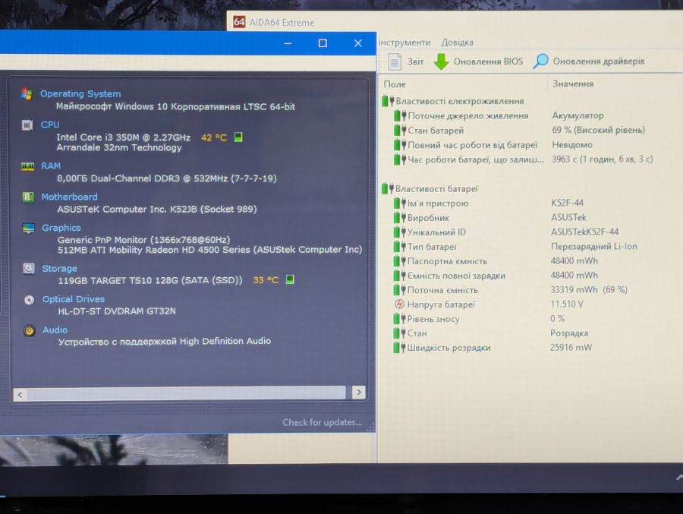Select the Час роботи батареї, що залиш row
The height and width of the screenshot is (514, 683).
[531, 159]
